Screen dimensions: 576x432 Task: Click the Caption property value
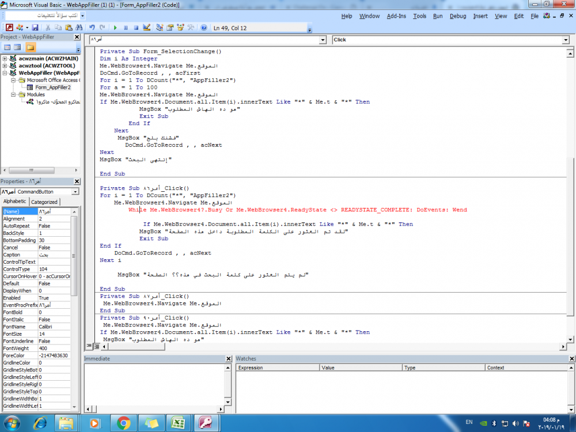(x=54, y=255)
